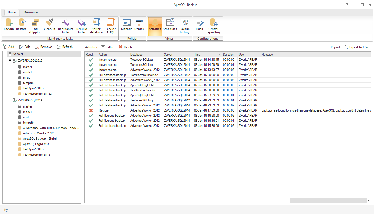Delete activities with Delete... button
374x214 pixels.
(127, 47)
